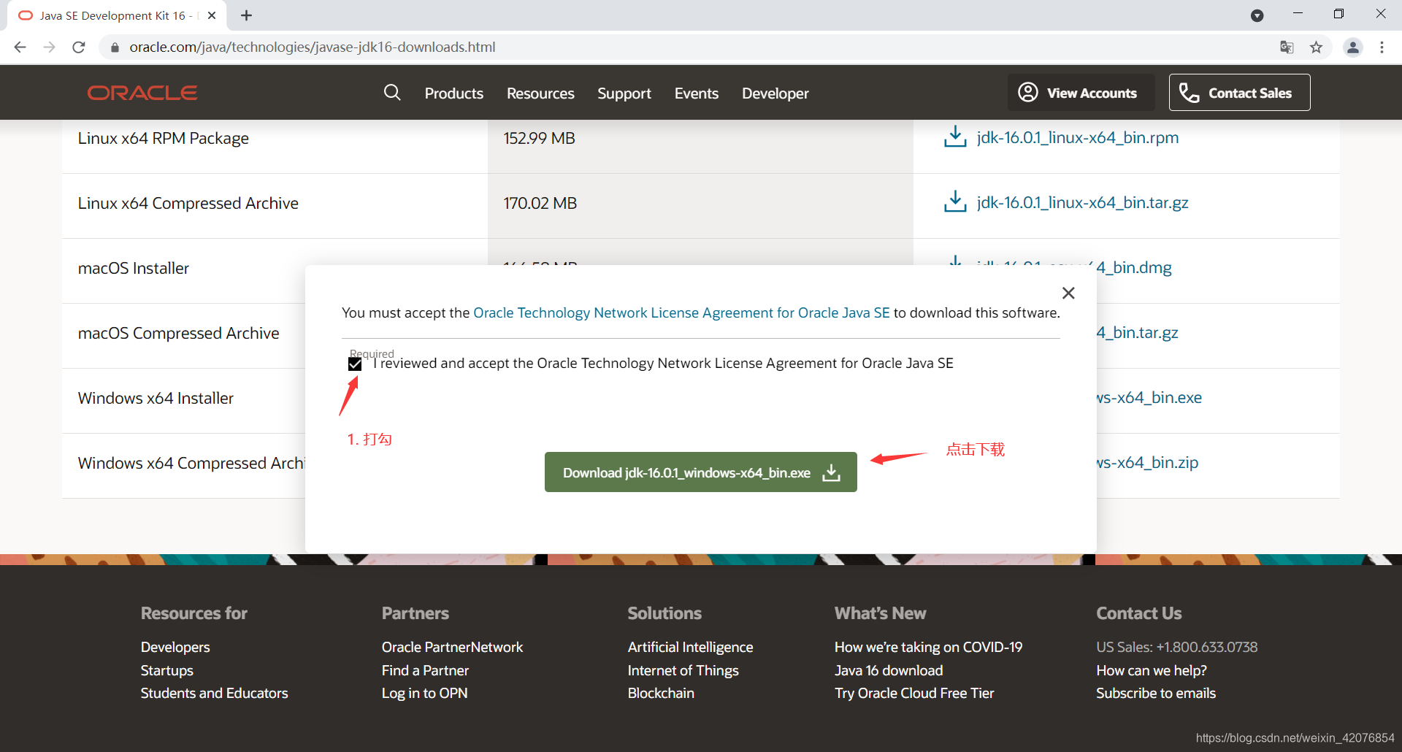Open Students and Educators footer link
1402x752 pixels.
click(215, 693)
